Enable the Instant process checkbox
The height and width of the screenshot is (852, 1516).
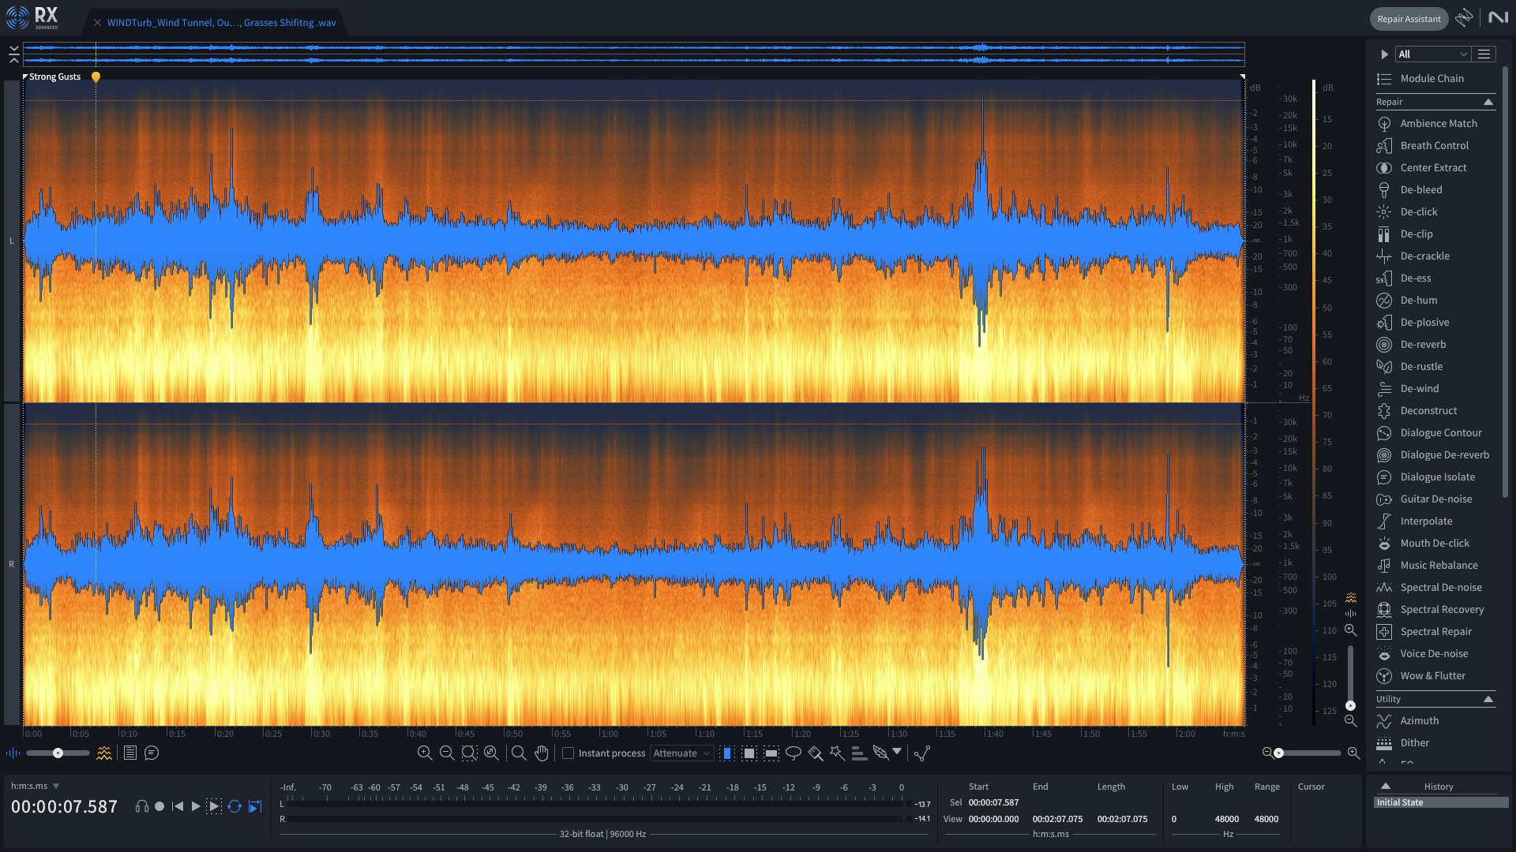click(x=568, y=753)
